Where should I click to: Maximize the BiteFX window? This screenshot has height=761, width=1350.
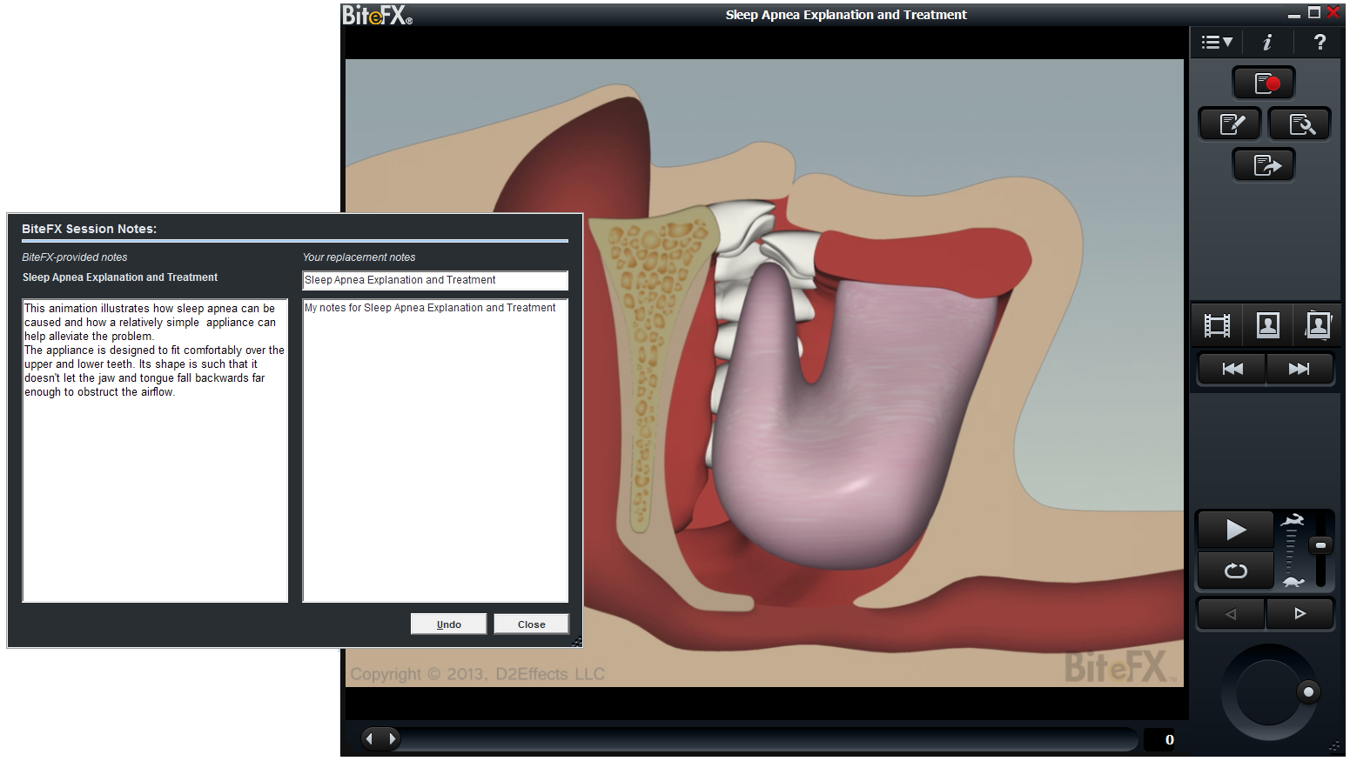click(1314, 12)
